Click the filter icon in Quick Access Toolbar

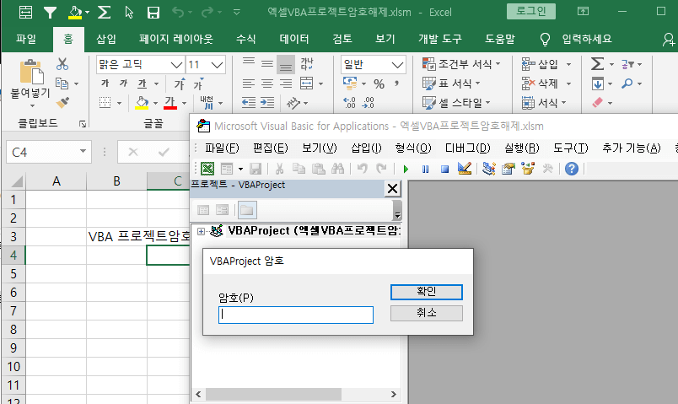click(x=50, y=12)
